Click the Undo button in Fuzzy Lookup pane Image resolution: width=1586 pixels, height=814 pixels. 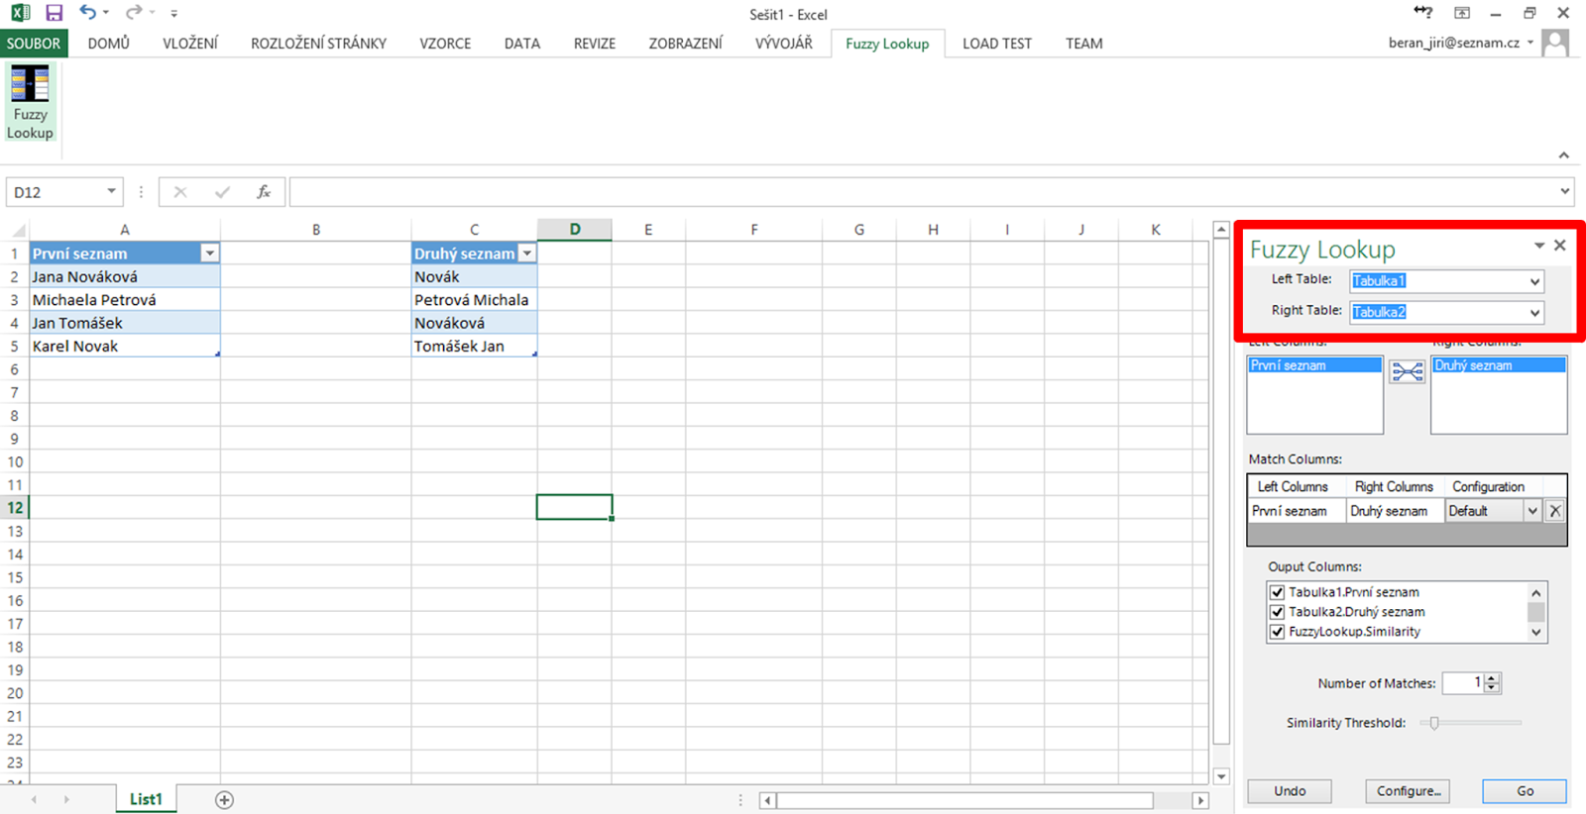click(1290, 791)
